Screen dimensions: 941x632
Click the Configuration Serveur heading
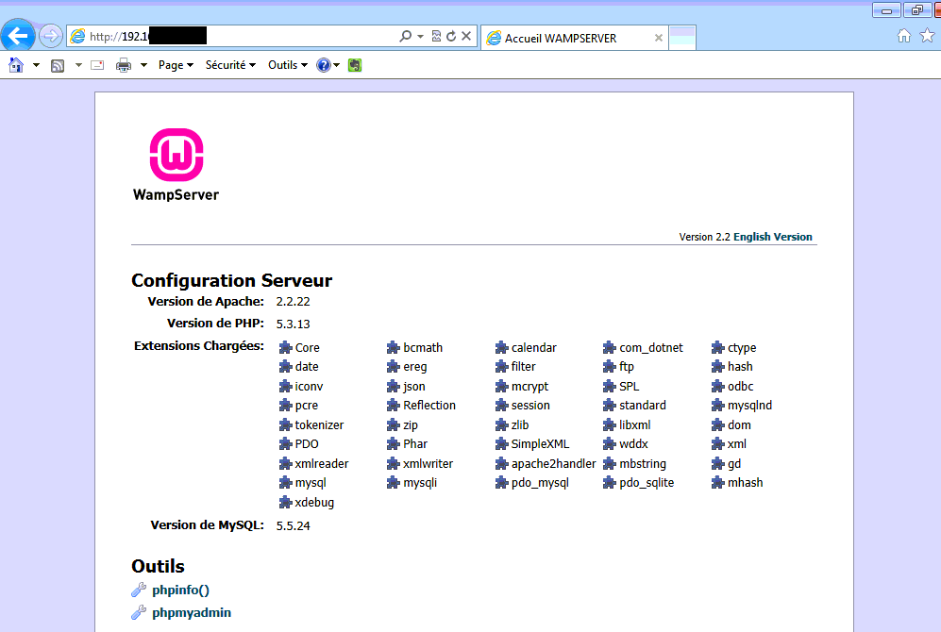231,280
